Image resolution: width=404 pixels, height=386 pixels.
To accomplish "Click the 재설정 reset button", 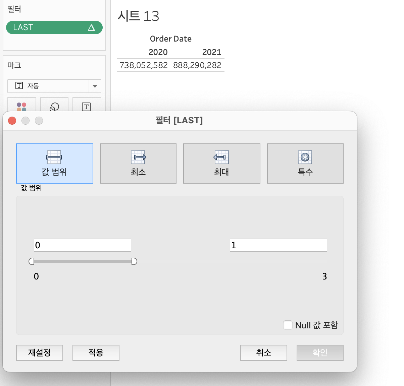I will coord(40,352).
